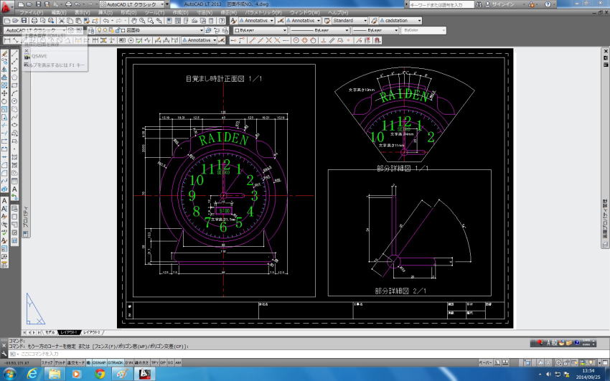Toggle lineweight display in status bar
Viewport: 610px width, 381px height.
coord(142,363)
